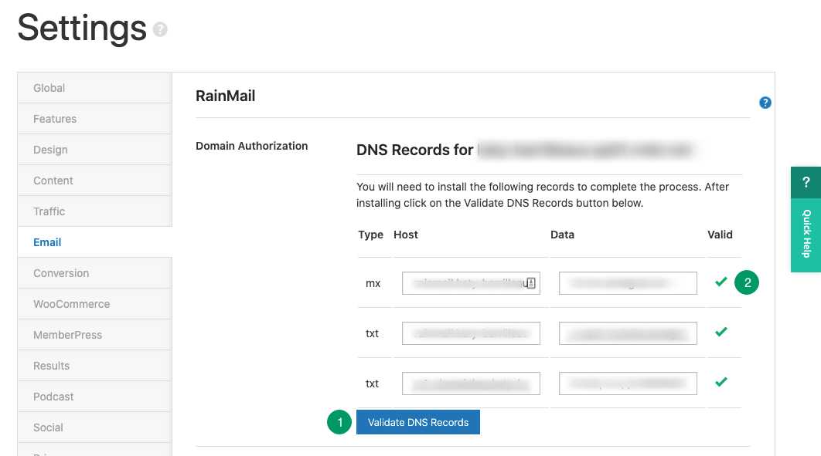Click the green checkmark in last txt row
Screen dimensions: 821x456
click(721, 382)
